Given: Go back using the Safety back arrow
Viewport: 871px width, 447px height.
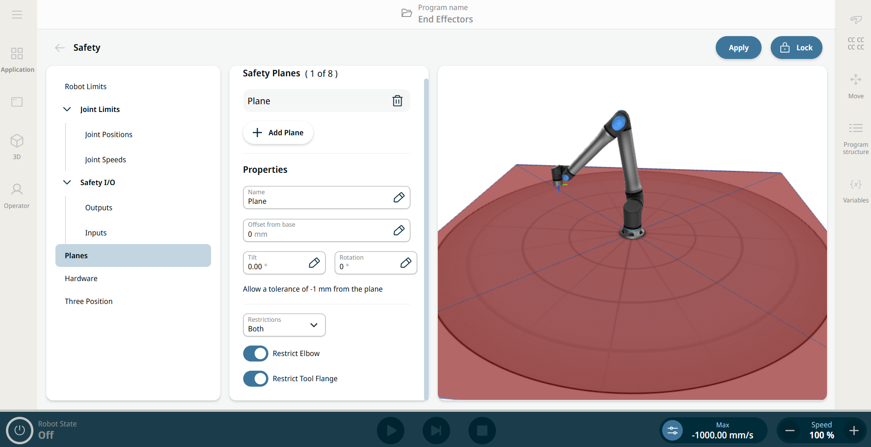Looking at the screenshot, I should click(60, 48).
